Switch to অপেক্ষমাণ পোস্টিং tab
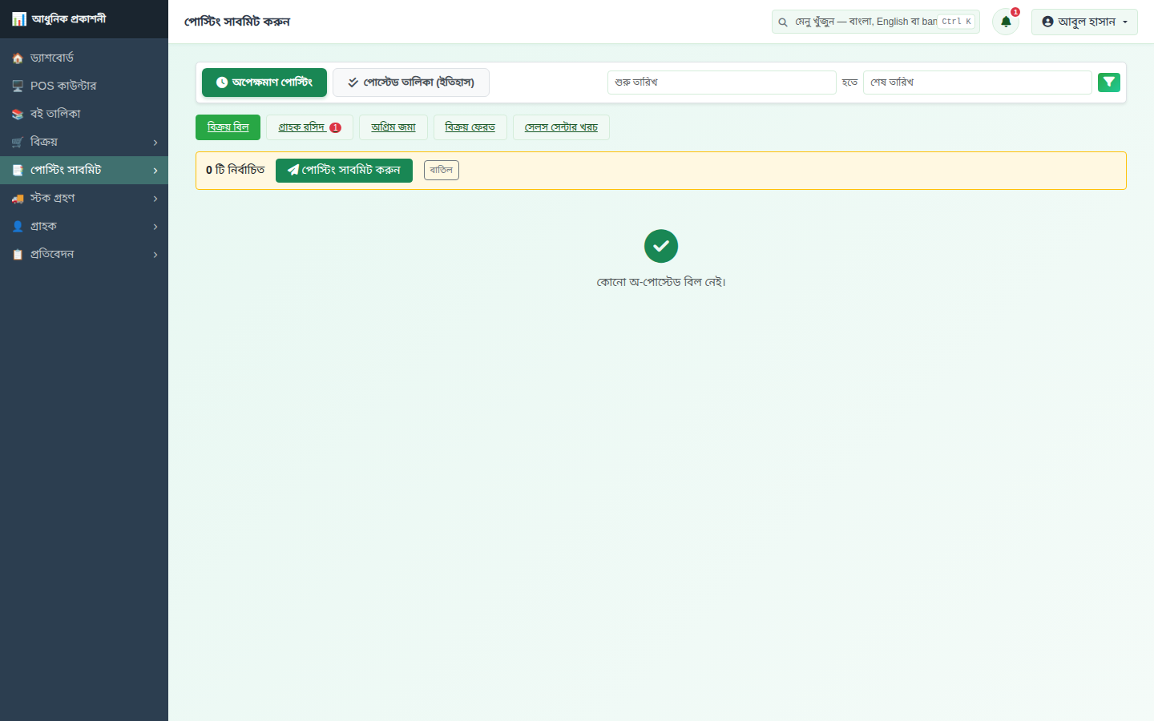 pyautogui.click(x=264, y=83)
